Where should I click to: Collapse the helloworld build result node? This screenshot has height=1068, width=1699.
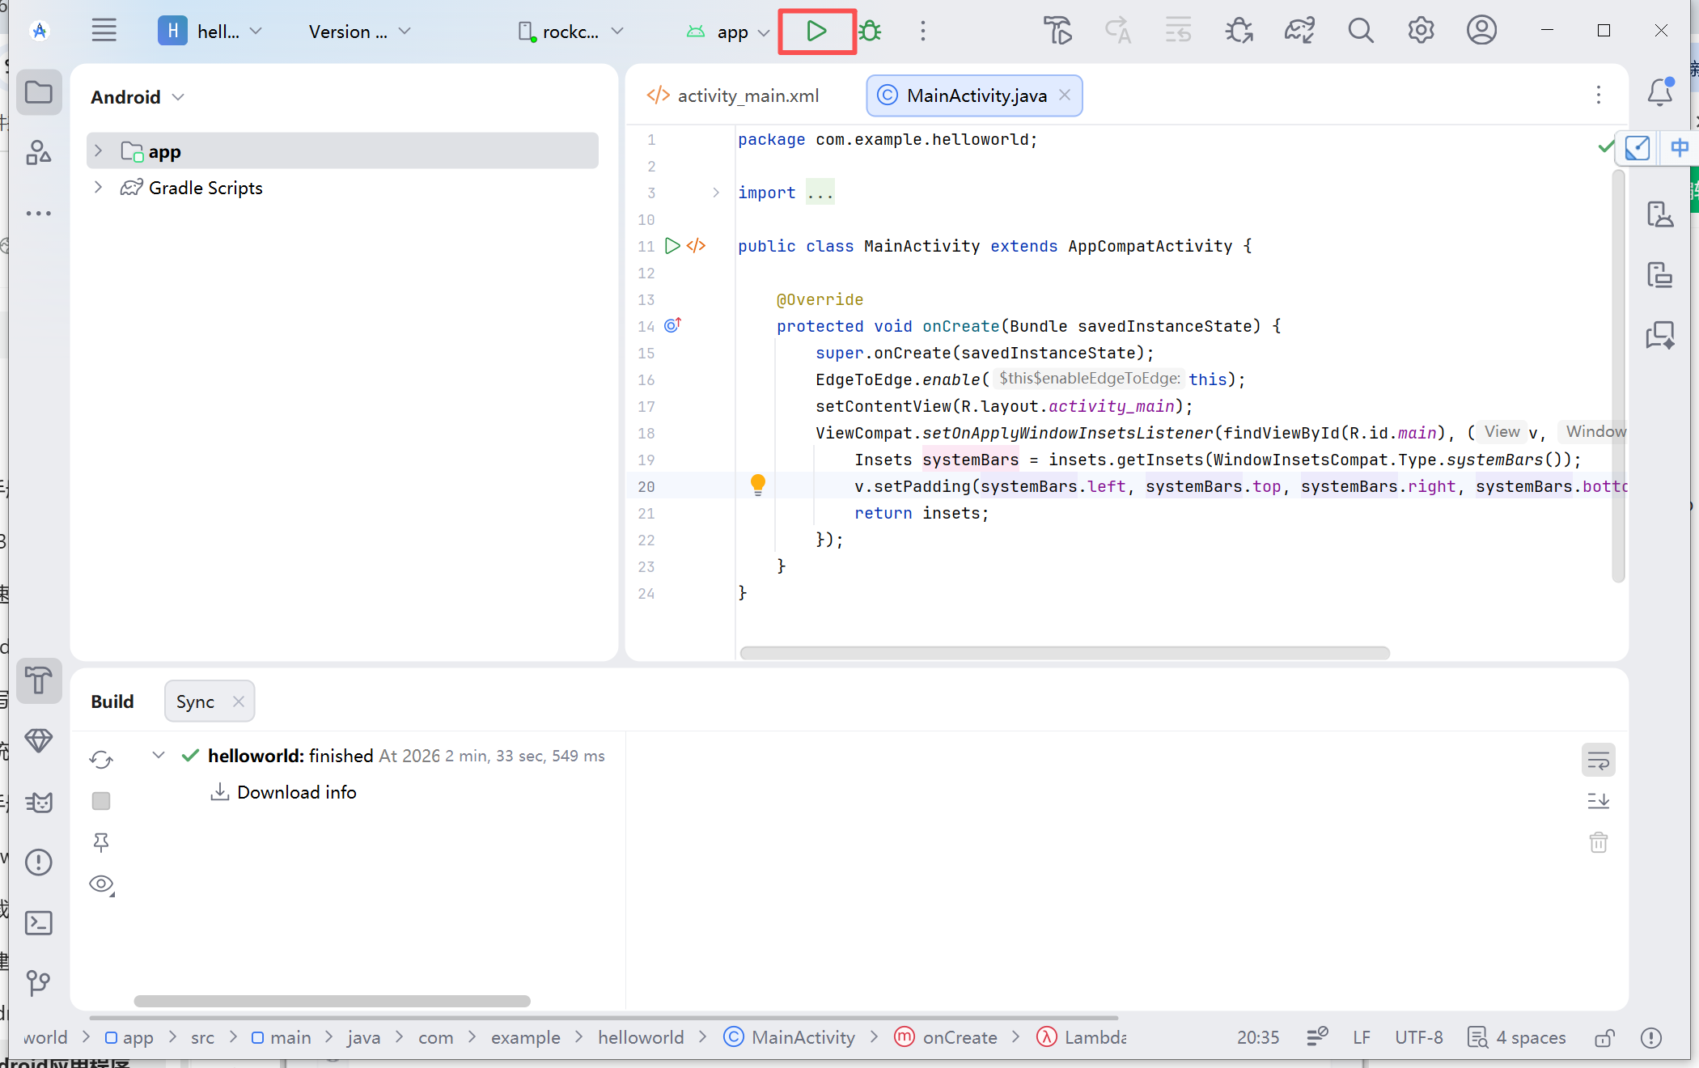(159, 756)
